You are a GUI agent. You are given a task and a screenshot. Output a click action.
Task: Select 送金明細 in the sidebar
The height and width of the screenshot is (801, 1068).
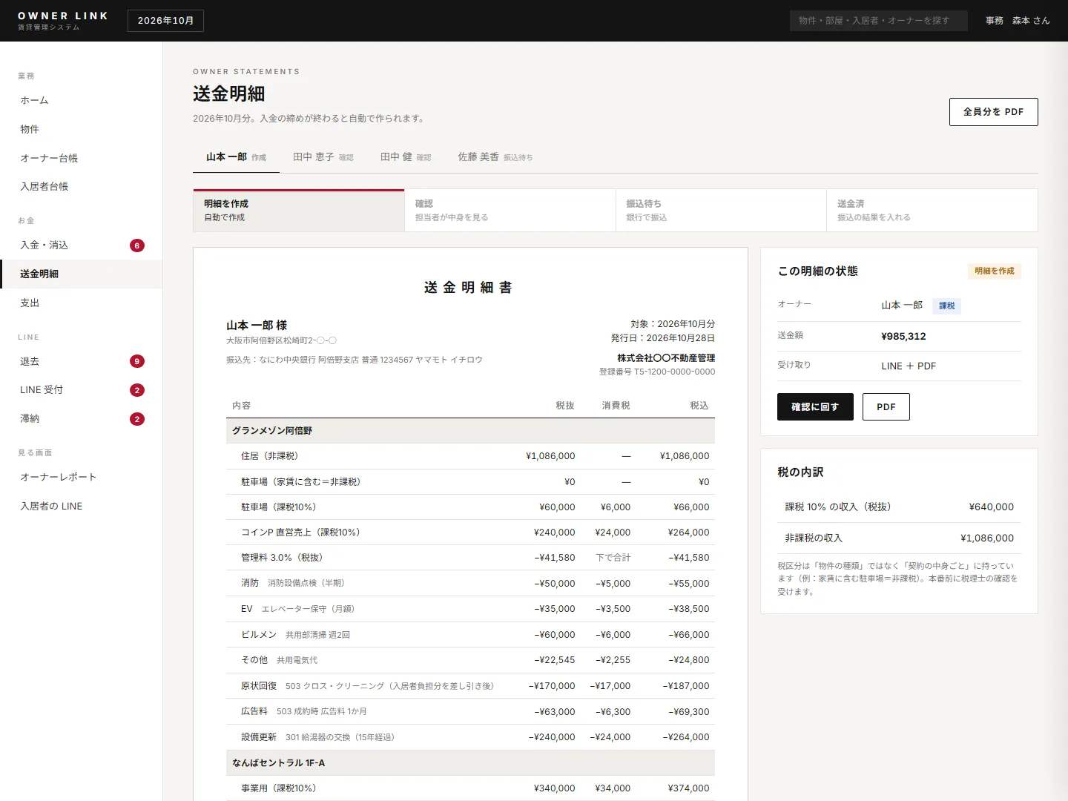[82, 274]
